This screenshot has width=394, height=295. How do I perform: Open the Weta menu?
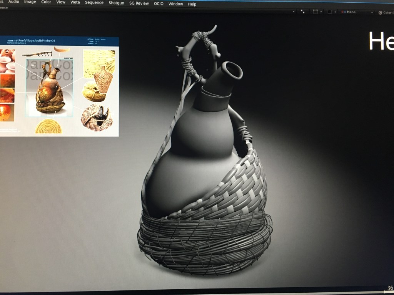[x=75, y=2]
